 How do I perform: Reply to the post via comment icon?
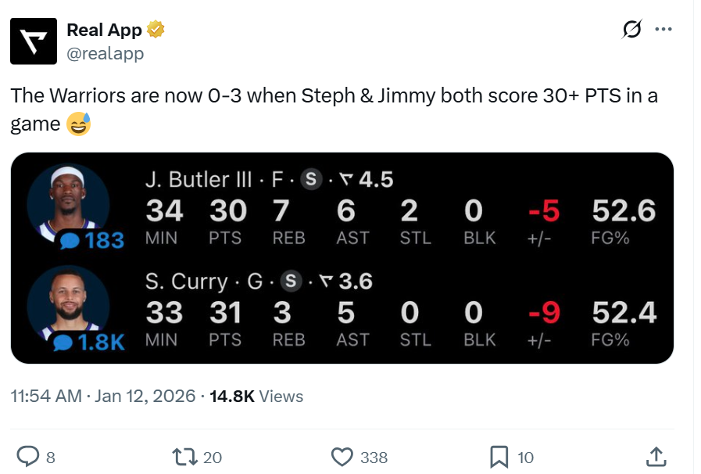(28, 456)
